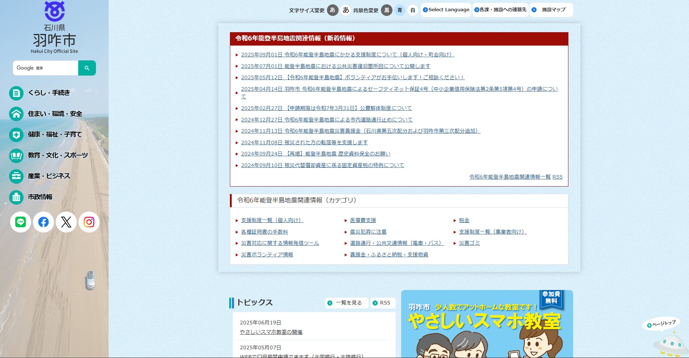Screen dimensions: 689x358
Task: Open 各課・施設への連絡先 link
Action: coord(500,10)
